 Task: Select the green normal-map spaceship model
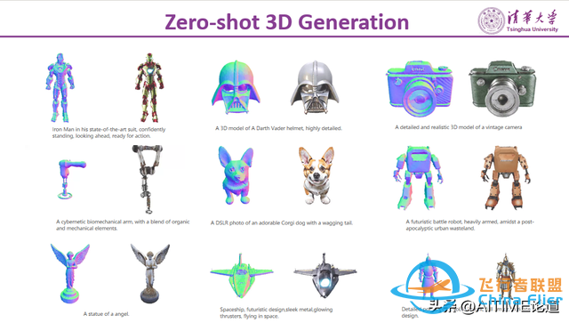point(241,276)
